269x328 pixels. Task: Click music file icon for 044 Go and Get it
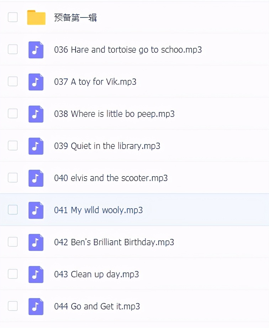(x=36, y=306)
